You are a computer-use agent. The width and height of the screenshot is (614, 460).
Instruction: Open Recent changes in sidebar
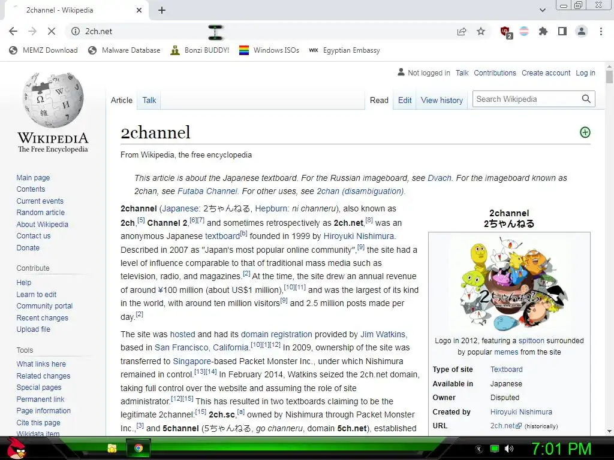click(43, 317)
